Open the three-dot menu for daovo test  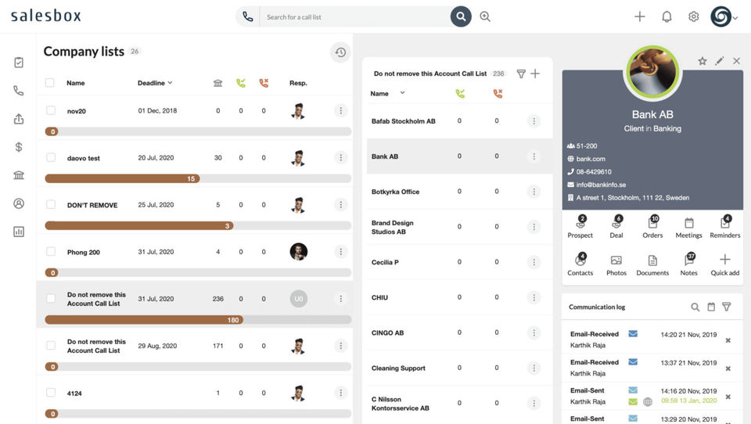[340, 157]
